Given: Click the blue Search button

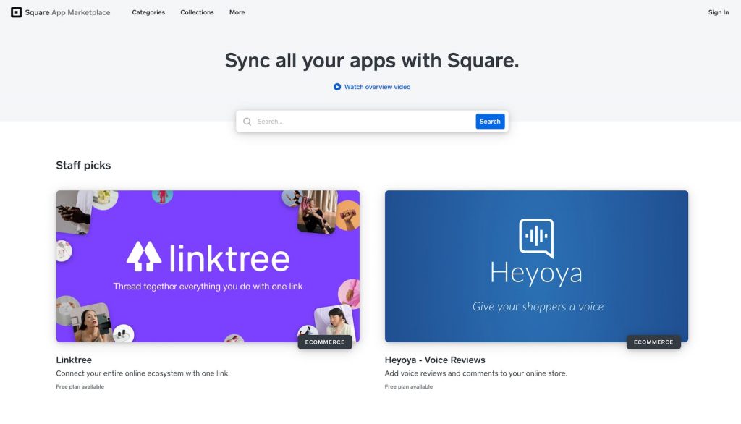Looking at the screenshot, I should (490, 122).
